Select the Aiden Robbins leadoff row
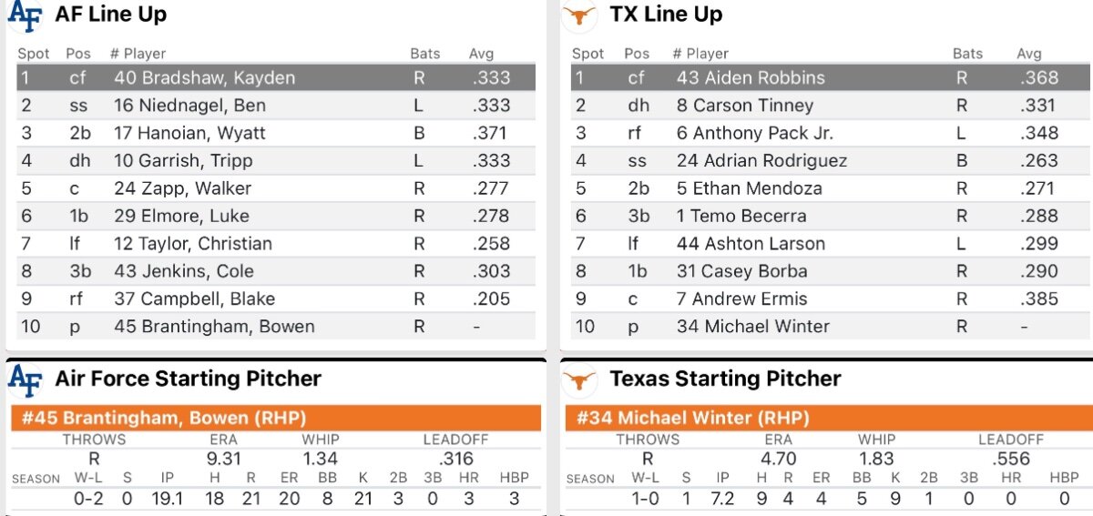Screen dimensions: 1093x516 coord(827,77)
